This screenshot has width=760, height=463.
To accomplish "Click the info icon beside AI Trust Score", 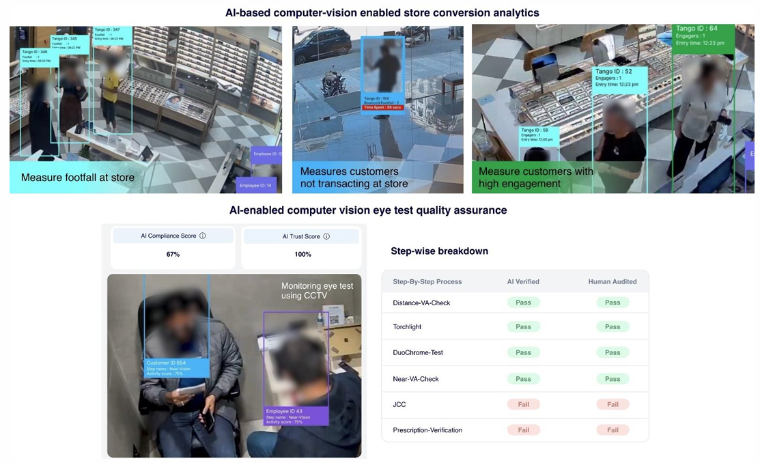I will click(326, 236).
